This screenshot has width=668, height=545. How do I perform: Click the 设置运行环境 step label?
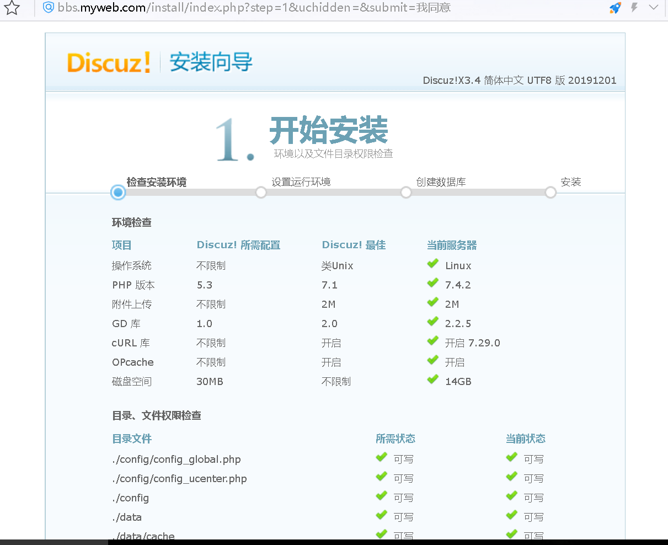coord(301,182)
